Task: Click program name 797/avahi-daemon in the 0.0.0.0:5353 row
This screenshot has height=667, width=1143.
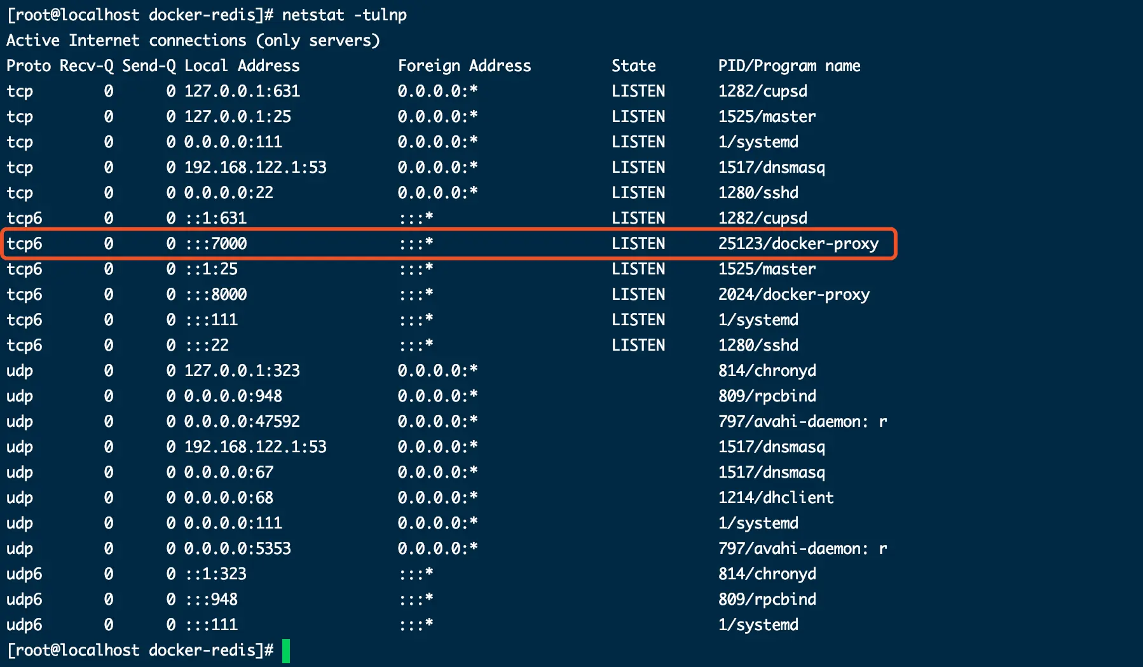Action: point(803,549)
